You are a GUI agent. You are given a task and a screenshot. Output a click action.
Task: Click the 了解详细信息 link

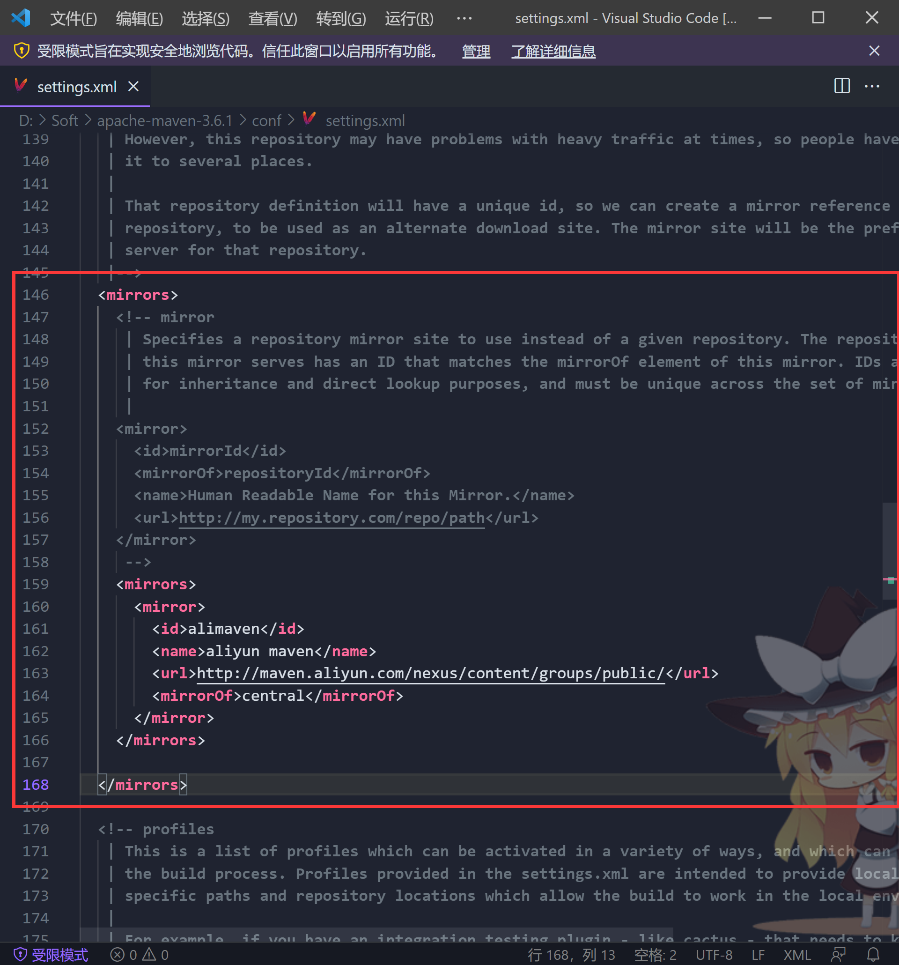pyautogui.click(x=553, y=51)
